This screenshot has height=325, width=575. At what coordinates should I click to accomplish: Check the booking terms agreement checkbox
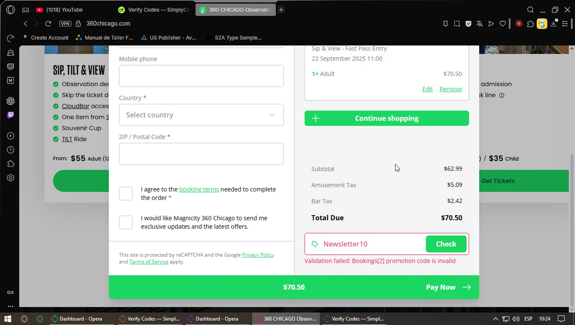coord(126,194)
